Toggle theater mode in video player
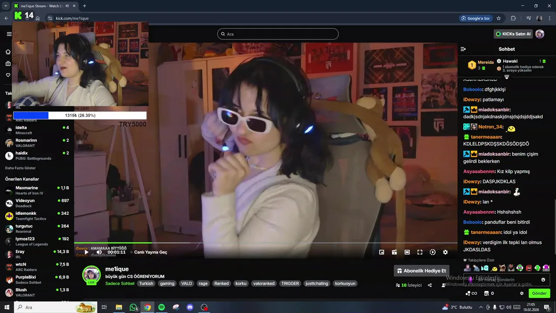The height and width of the screenshot is (313, 556). point(407,252)
